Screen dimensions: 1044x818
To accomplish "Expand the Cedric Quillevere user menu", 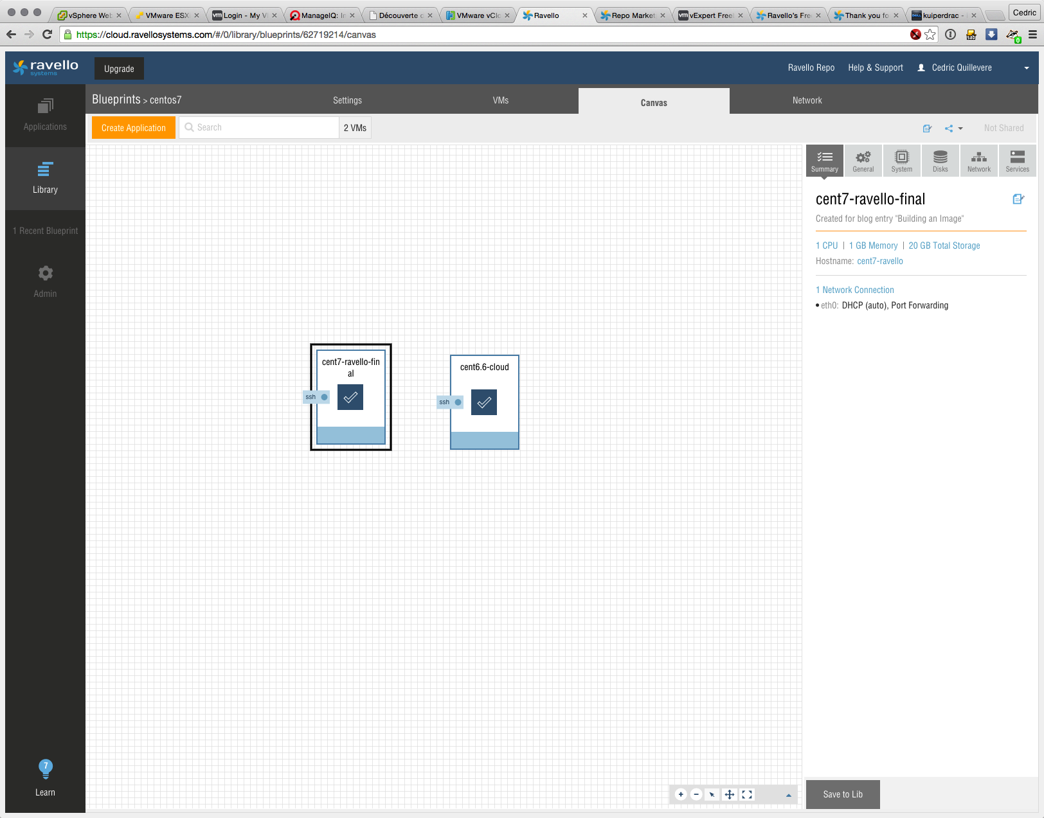I will pyautogui.click(x=1026, y=68).
